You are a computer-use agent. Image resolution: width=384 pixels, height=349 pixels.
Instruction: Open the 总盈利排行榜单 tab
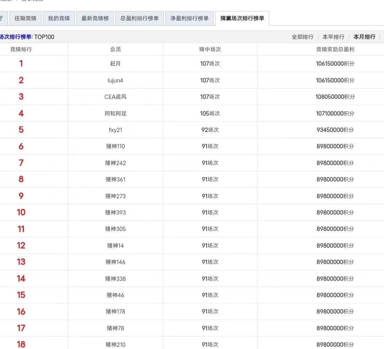(139, 19)
